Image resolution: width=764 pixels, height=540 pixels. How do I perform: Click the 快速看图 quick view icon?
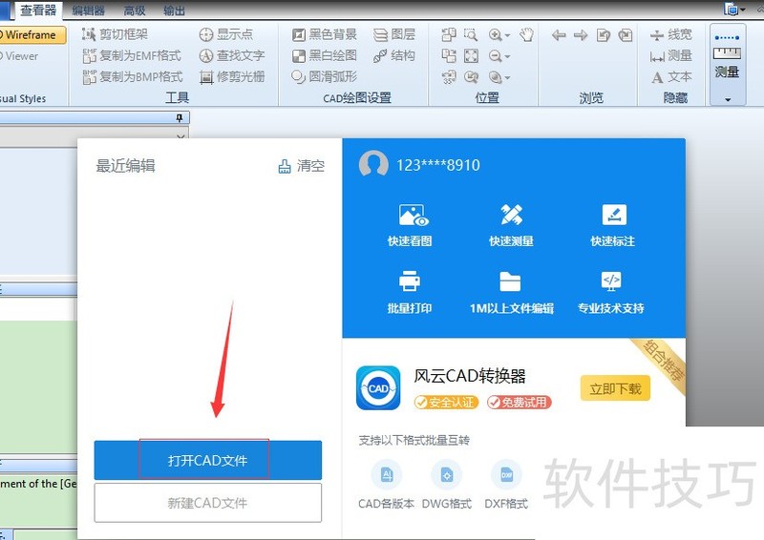click(410, 216)
